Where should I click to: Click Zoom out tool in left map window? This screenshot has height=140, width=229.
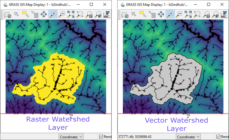tap(62, 14)
